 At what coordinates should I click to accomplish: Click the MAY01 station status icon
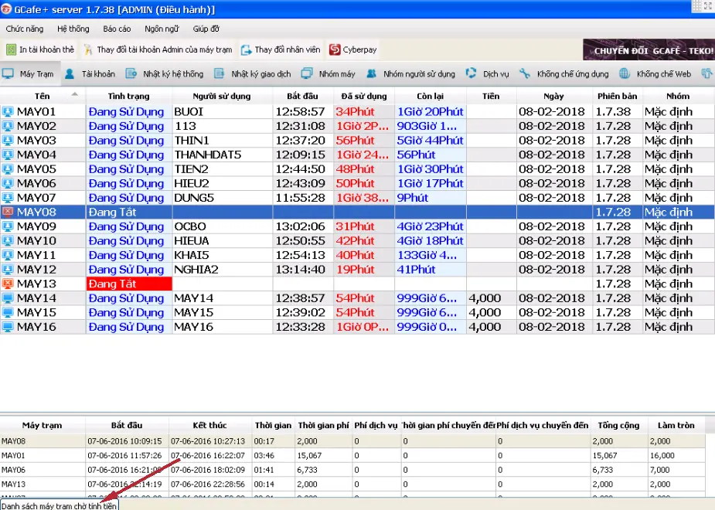pyautogui.click(x=8, y=112)
